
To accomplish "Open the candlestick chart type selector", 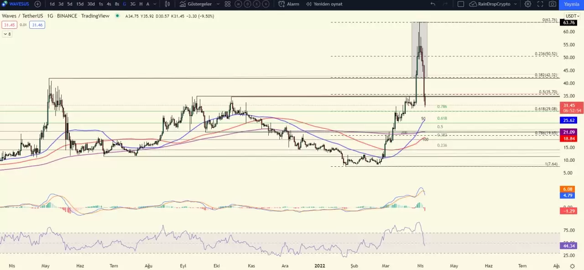I will point(167,4).
